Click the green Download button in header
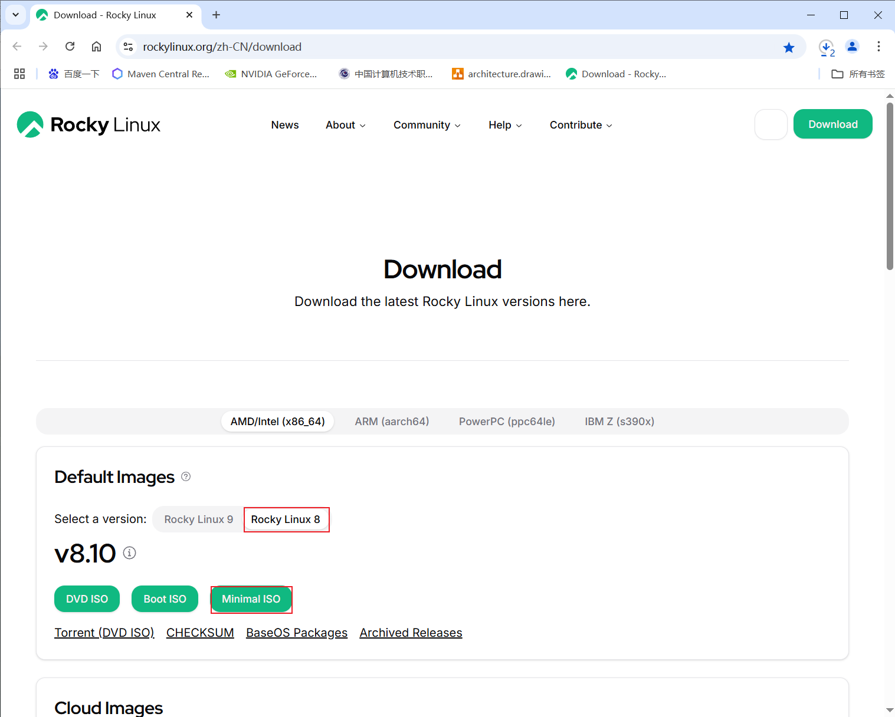The image size is (895, 717). click(x=832, y=124)
